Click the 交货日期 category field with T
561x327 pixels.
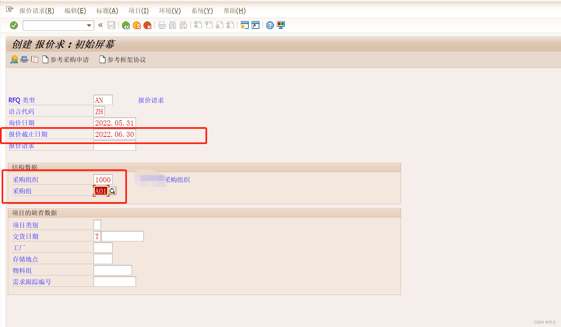(x=97, y=236)
